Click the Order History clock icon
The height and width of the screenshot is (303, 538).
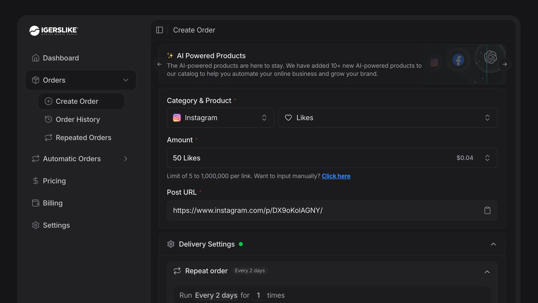coord(49,119)
